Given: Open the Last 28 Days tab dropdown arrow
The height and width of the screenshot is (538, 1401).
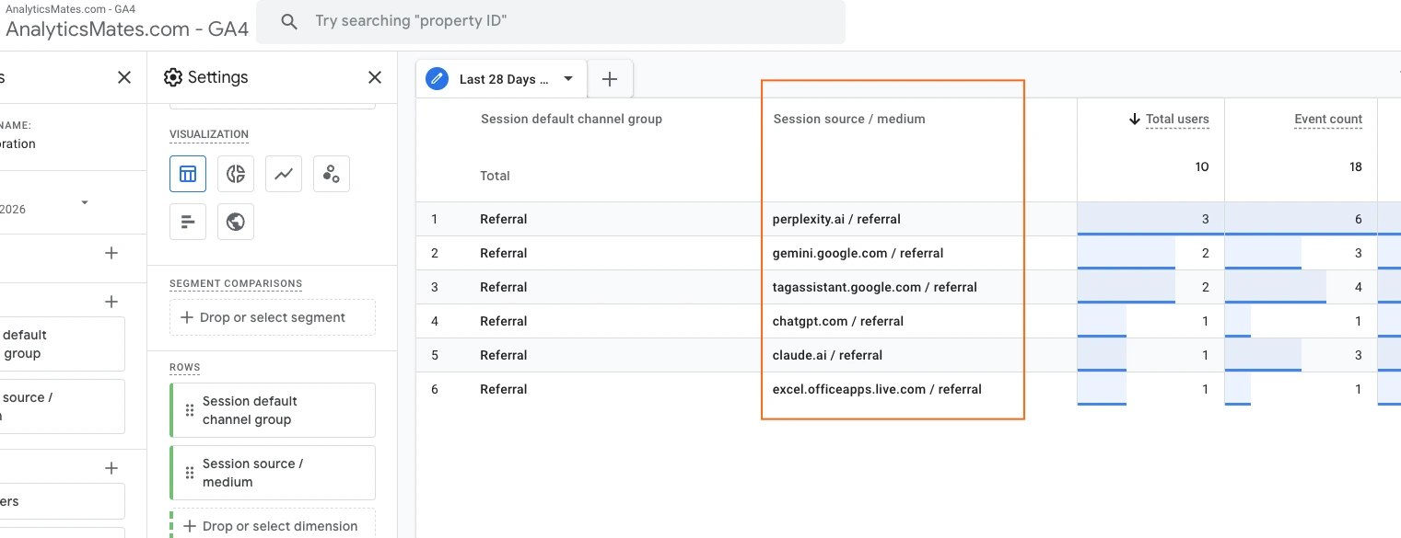Looking at the screenshot, I should pos(568,79).
